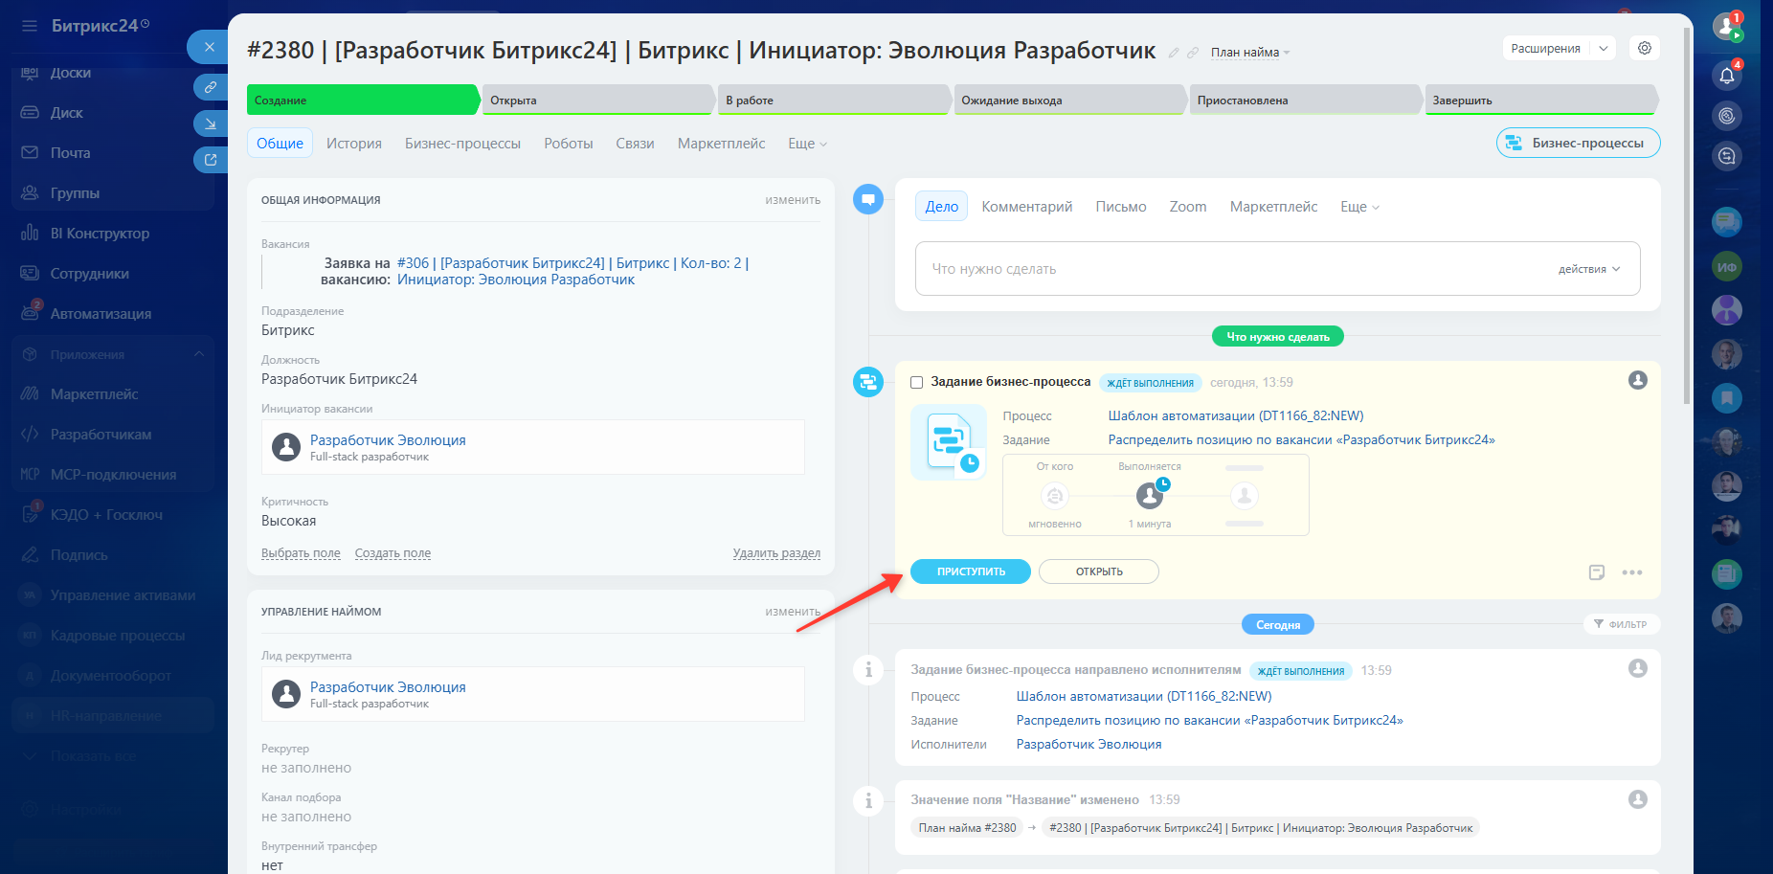The width and height of the screenshot is (1773, 874).
Task: Open the Бизнес-процессы button at top right
Action: [1578, 143]
